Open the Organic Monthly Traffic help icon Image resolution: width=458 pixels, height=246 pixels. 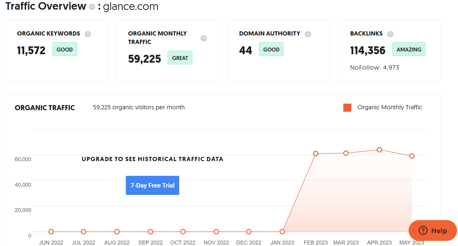click(203, 38)
